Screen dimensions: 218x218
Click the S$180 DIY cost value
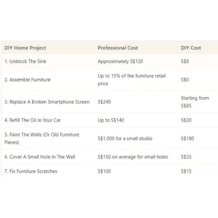click(x=187, y=138)
